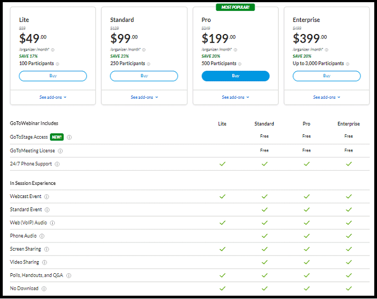Click Buy for the Enterprise plan
The height and width of the screenshot is (299, 377).
point(327,76)
